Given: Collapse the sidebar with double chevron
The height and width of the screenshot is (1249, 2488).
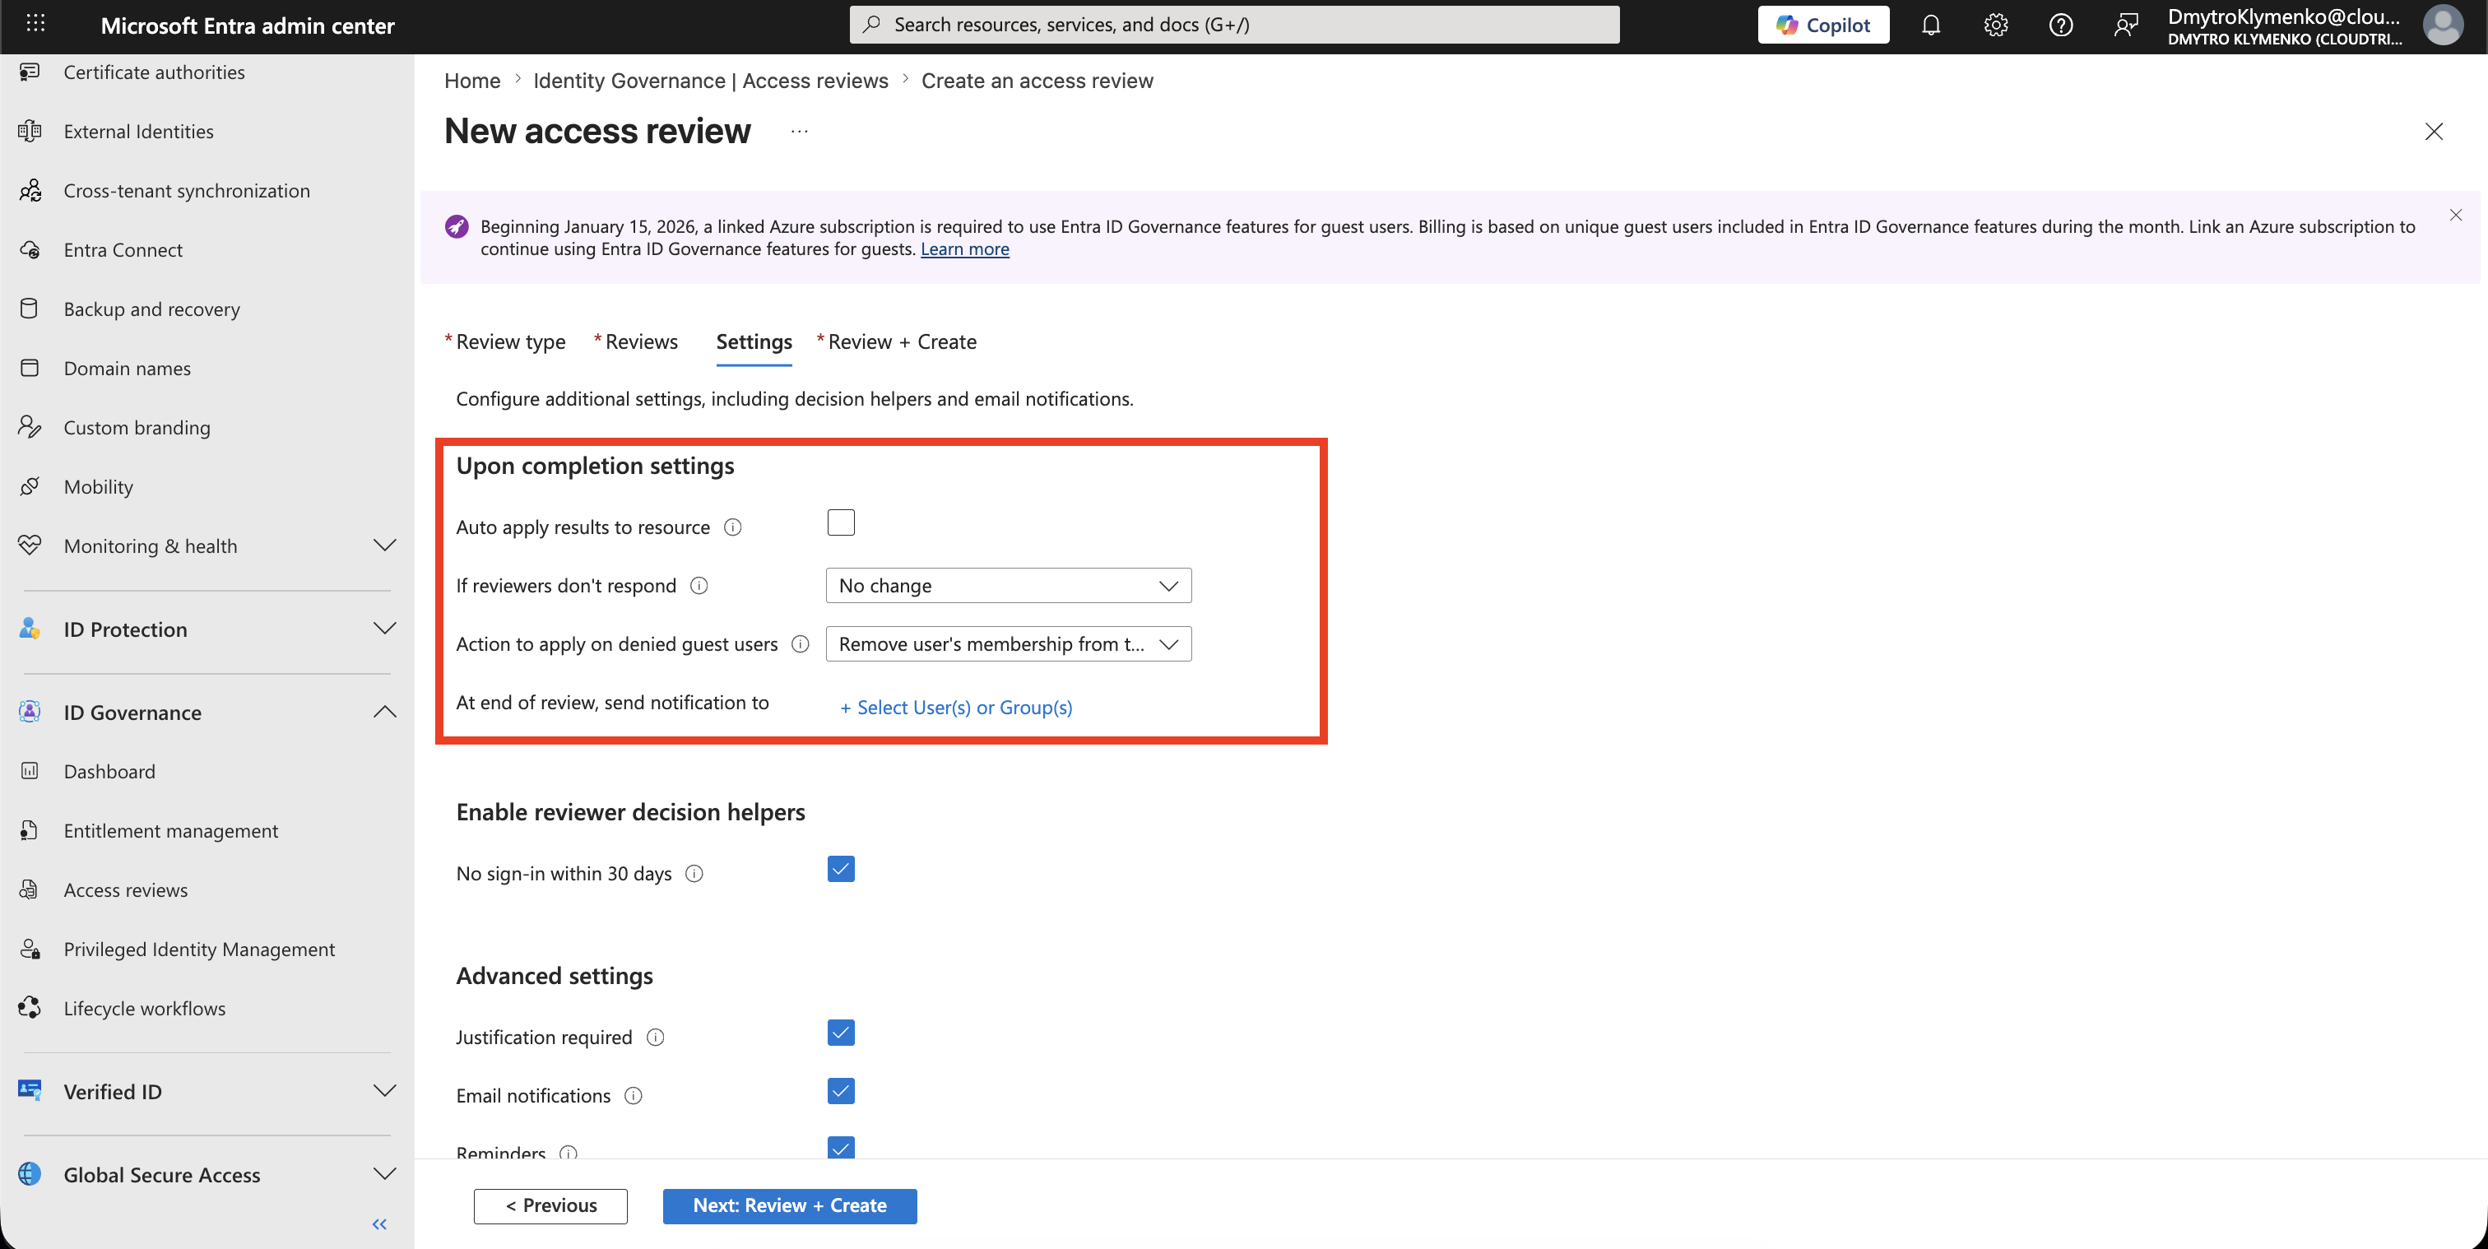Looking at the screenshot, I should (379, 1223).
